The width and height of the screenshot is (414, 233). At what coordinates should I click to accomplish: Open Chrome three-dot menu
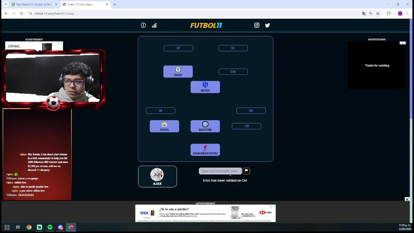tap(408, 13)
